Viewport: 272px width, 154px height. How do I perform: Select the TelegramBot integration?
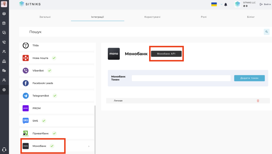pos(57,96)
